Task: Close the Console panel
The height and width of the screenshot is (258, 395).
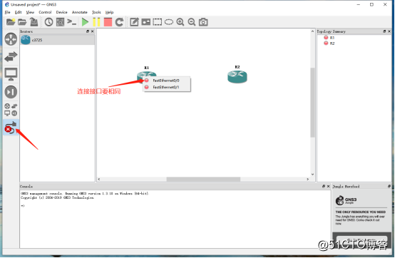Action: [328, 187]
